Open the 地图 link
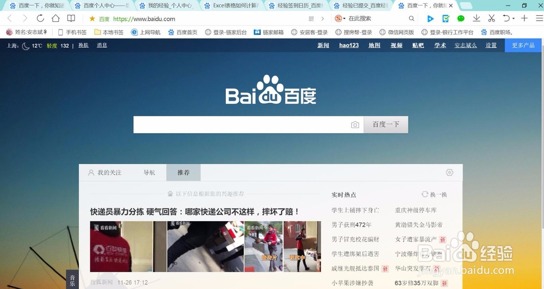 tap(374, 46)
